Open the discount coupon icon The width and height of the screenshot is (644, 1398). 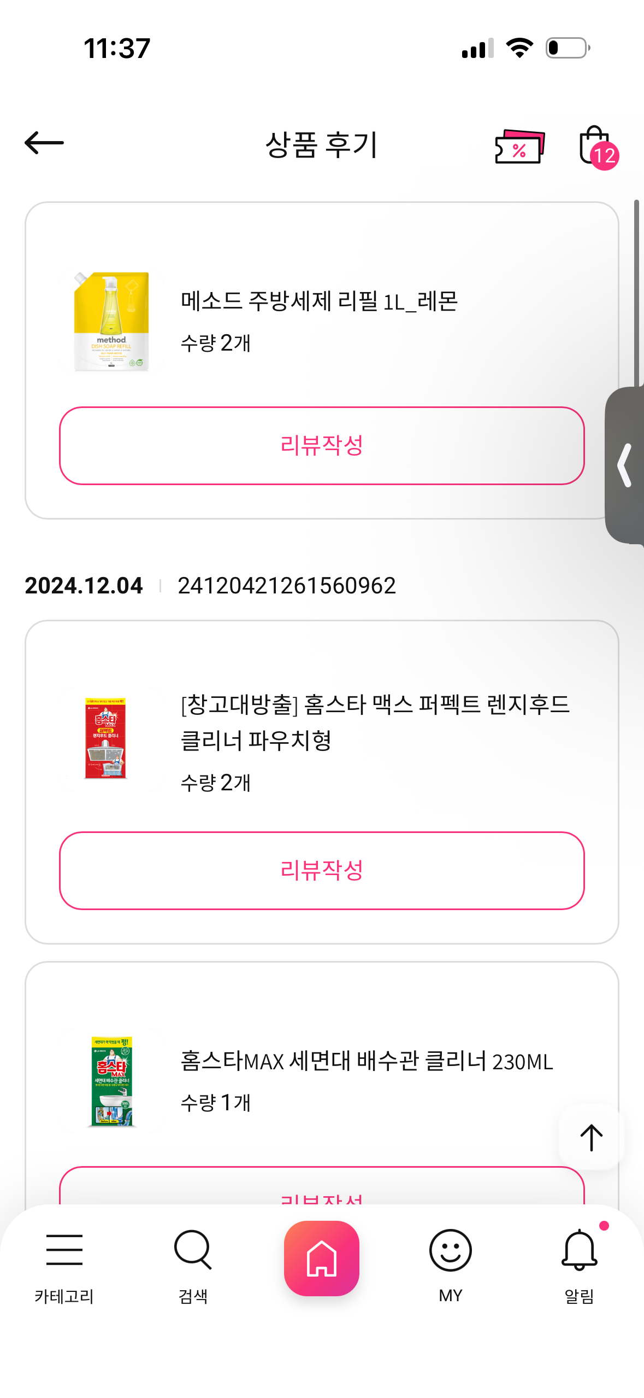[x=519, y=146]
